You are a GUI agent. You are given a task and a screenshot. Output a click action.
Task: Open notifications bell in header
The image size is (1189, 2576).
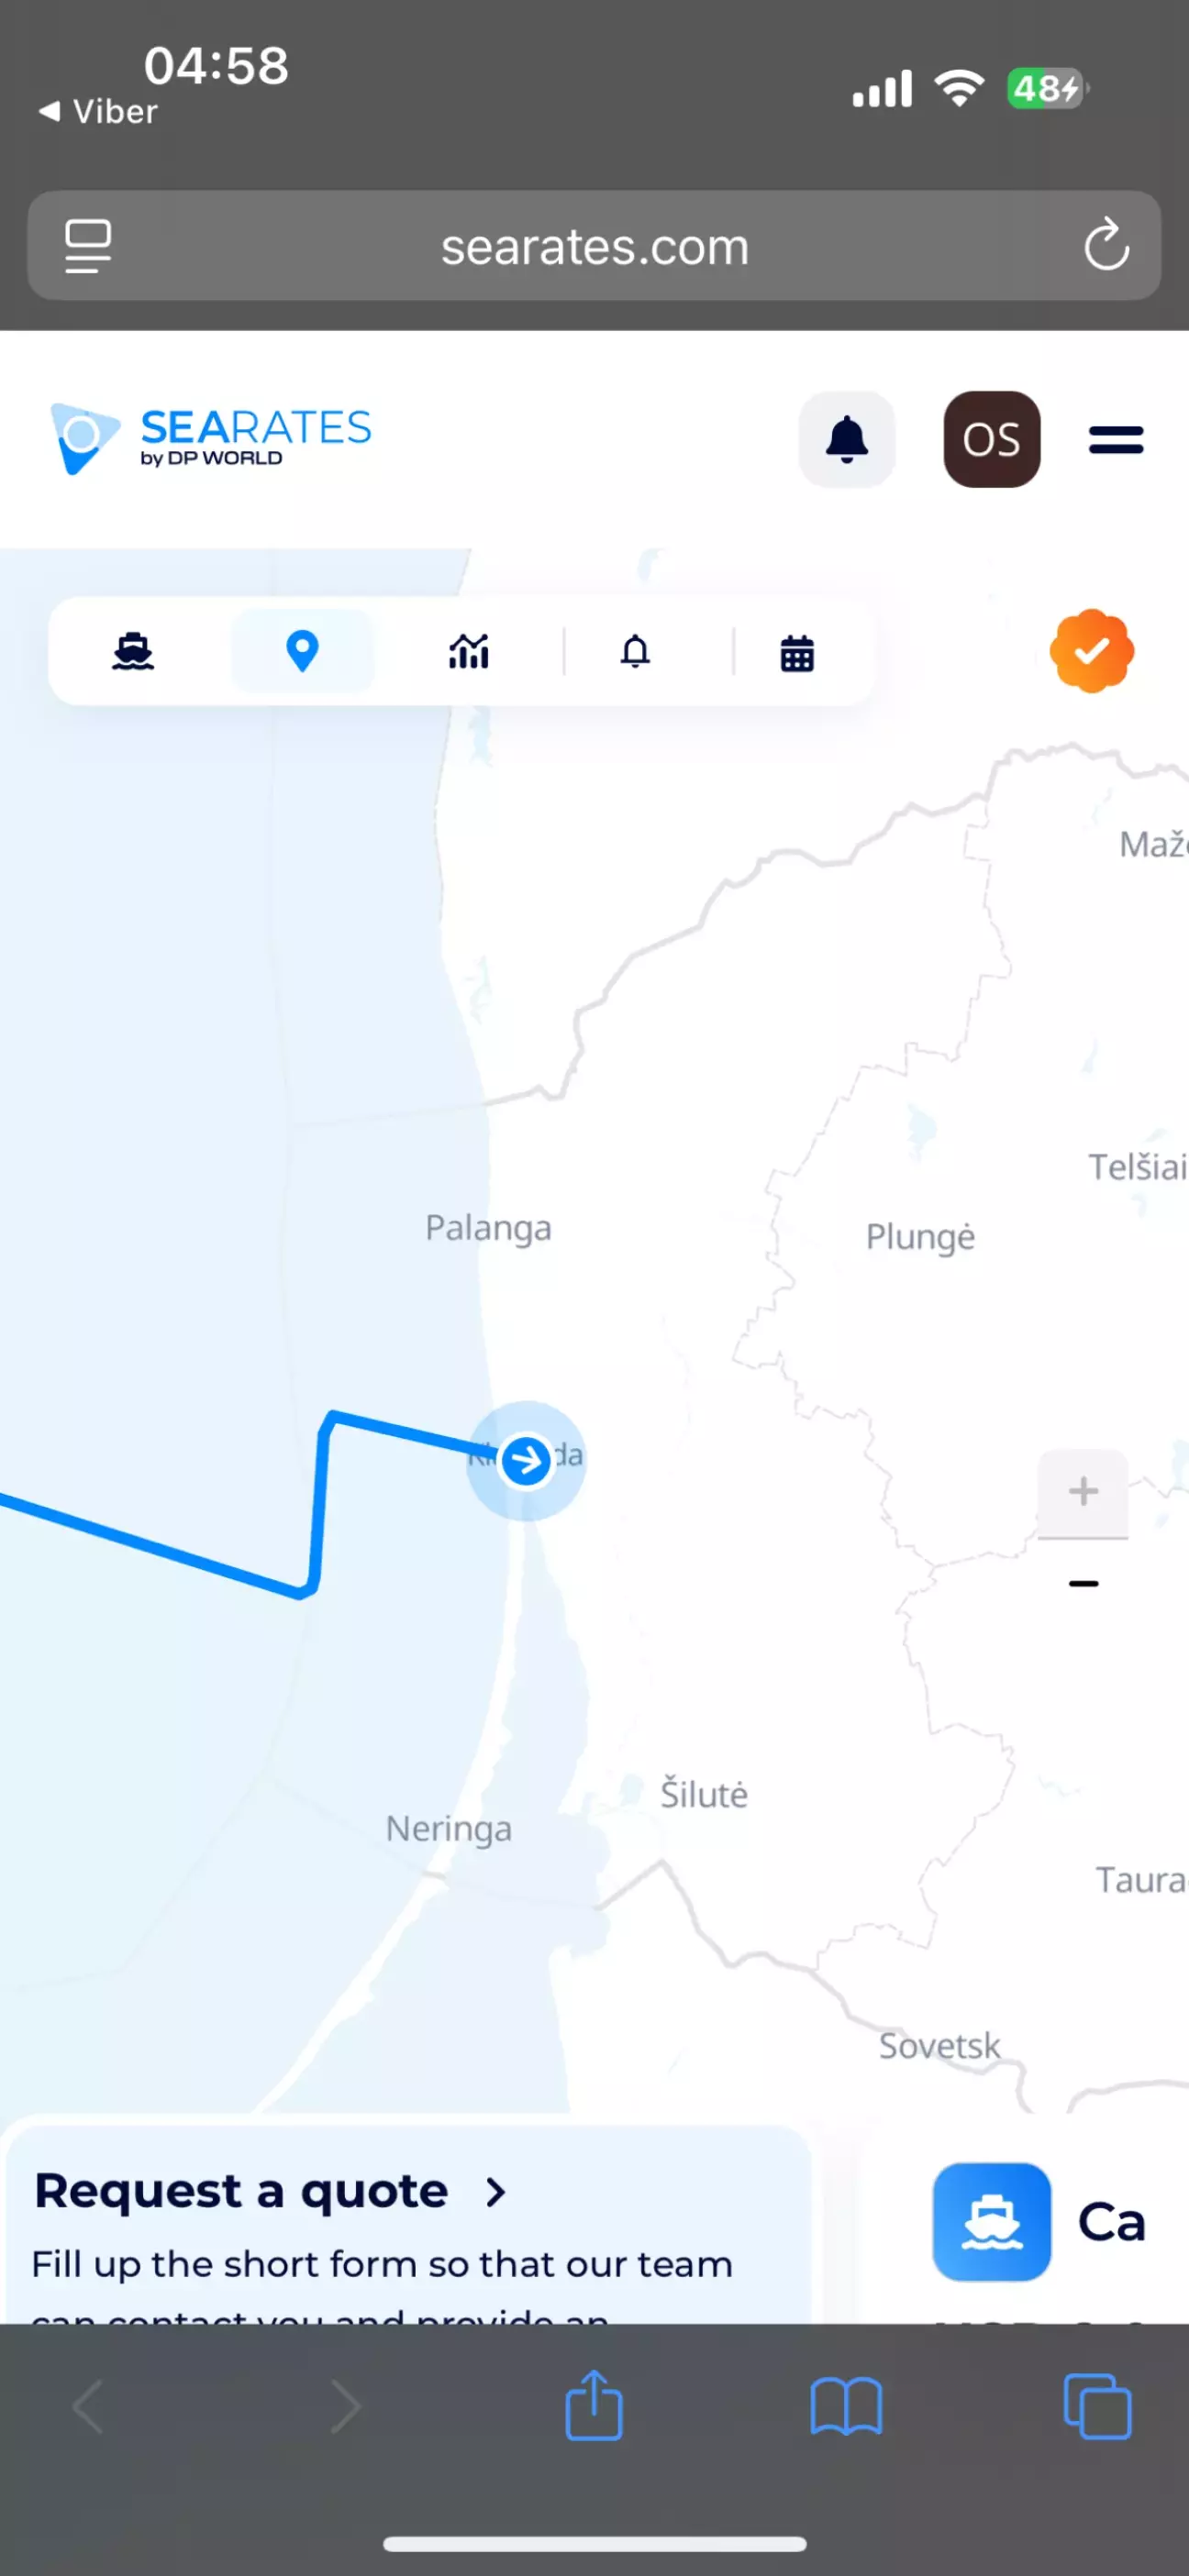click(x=847, y=439)
